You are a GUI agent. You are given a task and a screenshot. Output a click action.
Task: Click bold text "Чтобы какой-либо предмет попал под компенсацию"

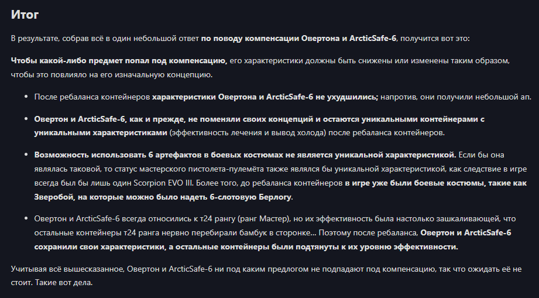pos(119,60)
